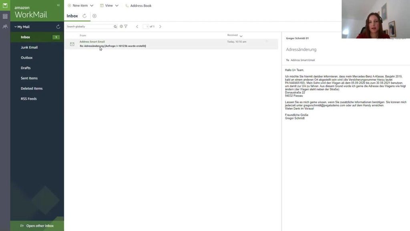Open the View dropdown menu
This screenshot has height=231, width=410.
click(x=117, y=6)
